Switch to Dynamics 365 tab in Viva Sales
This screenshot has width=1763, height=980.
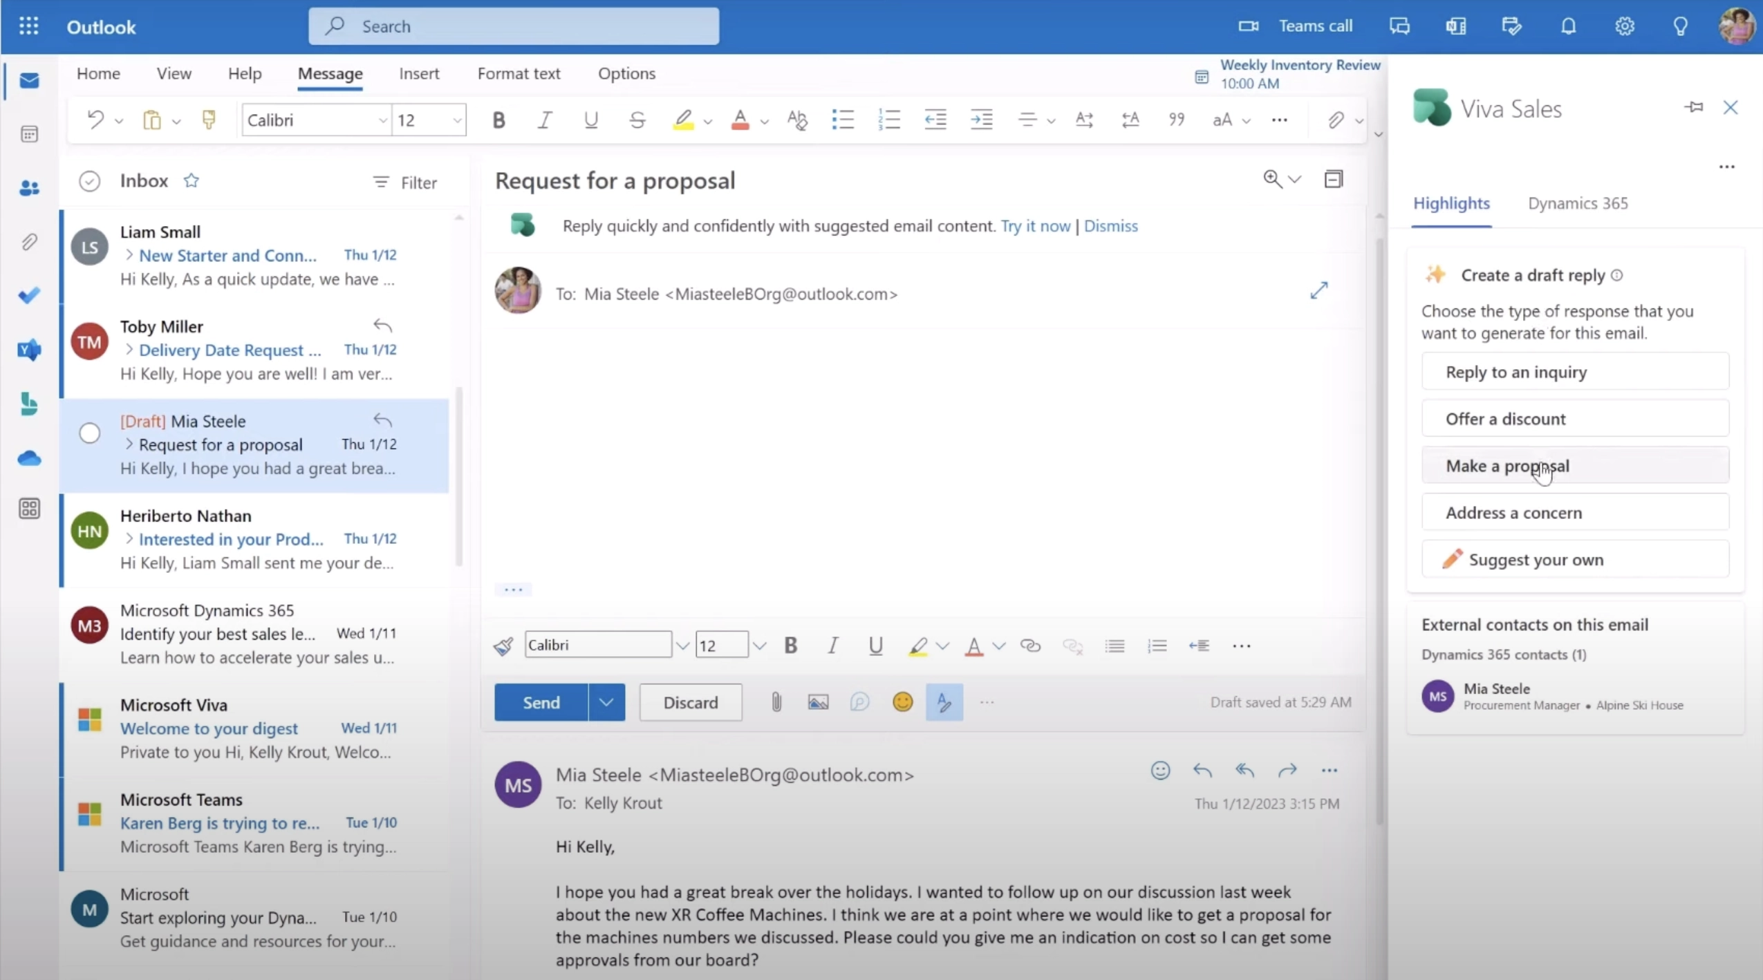tap(1578, 203)
